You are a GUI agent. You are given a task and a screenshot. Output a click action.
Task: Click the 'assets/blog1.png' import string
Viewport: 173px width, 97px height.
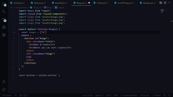pos(52,17)
